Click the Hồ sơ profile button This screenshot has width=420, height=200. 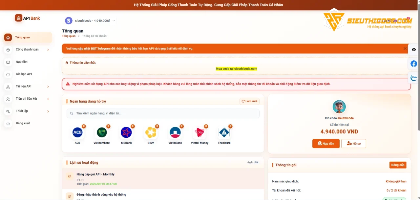[354, 144]
